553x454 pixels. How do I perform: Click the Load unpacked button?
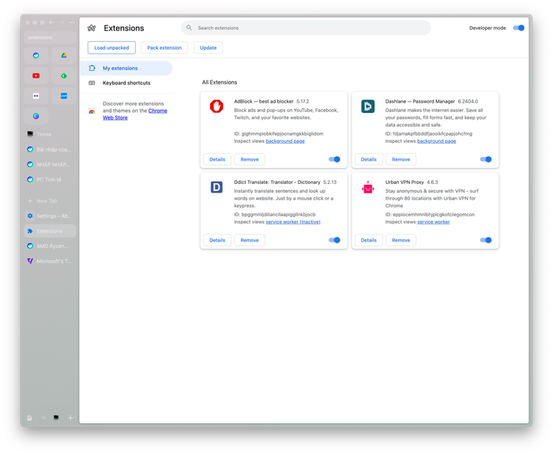111,47
